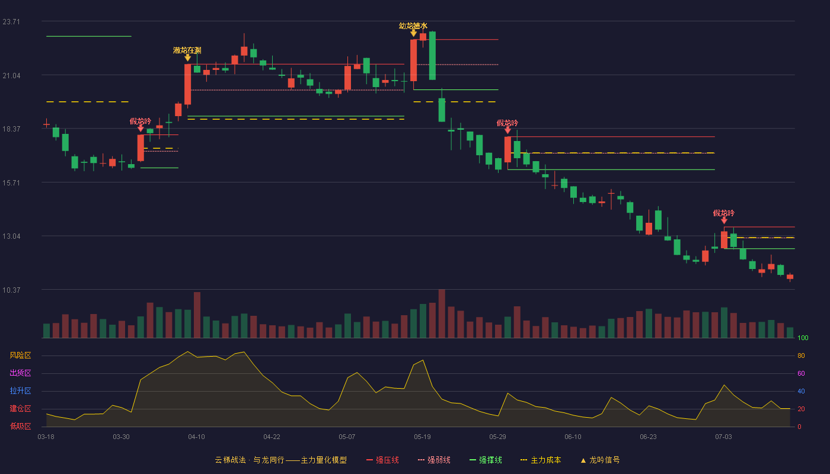This screenshot has width=830, height=474.
Task: Click the 假龙吟 red arrow near 05-29
Action: point(507,130)
